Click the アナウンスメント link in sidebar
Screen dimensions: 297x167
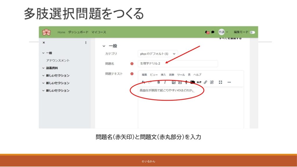pyautogui.click(x=58, y=60)
